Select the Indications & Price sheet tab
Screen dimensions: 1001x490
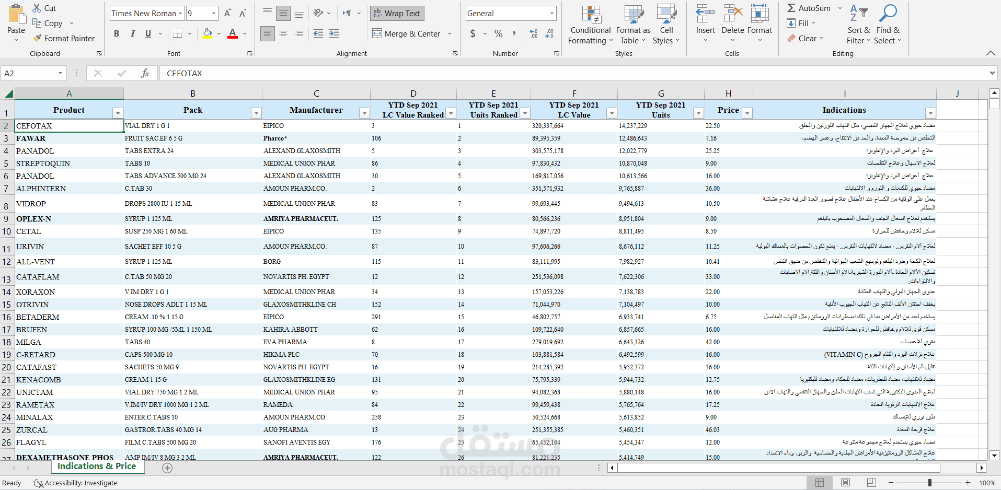tap(97, 466)
